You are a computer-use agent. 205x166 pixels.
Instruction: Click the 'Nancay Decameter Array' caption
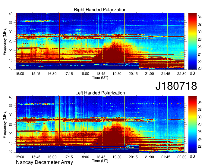(44, 162)
